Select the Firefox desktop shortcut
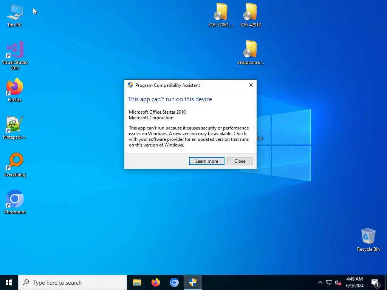The width and height of the screenshot is (387, 290). (15, 90)
